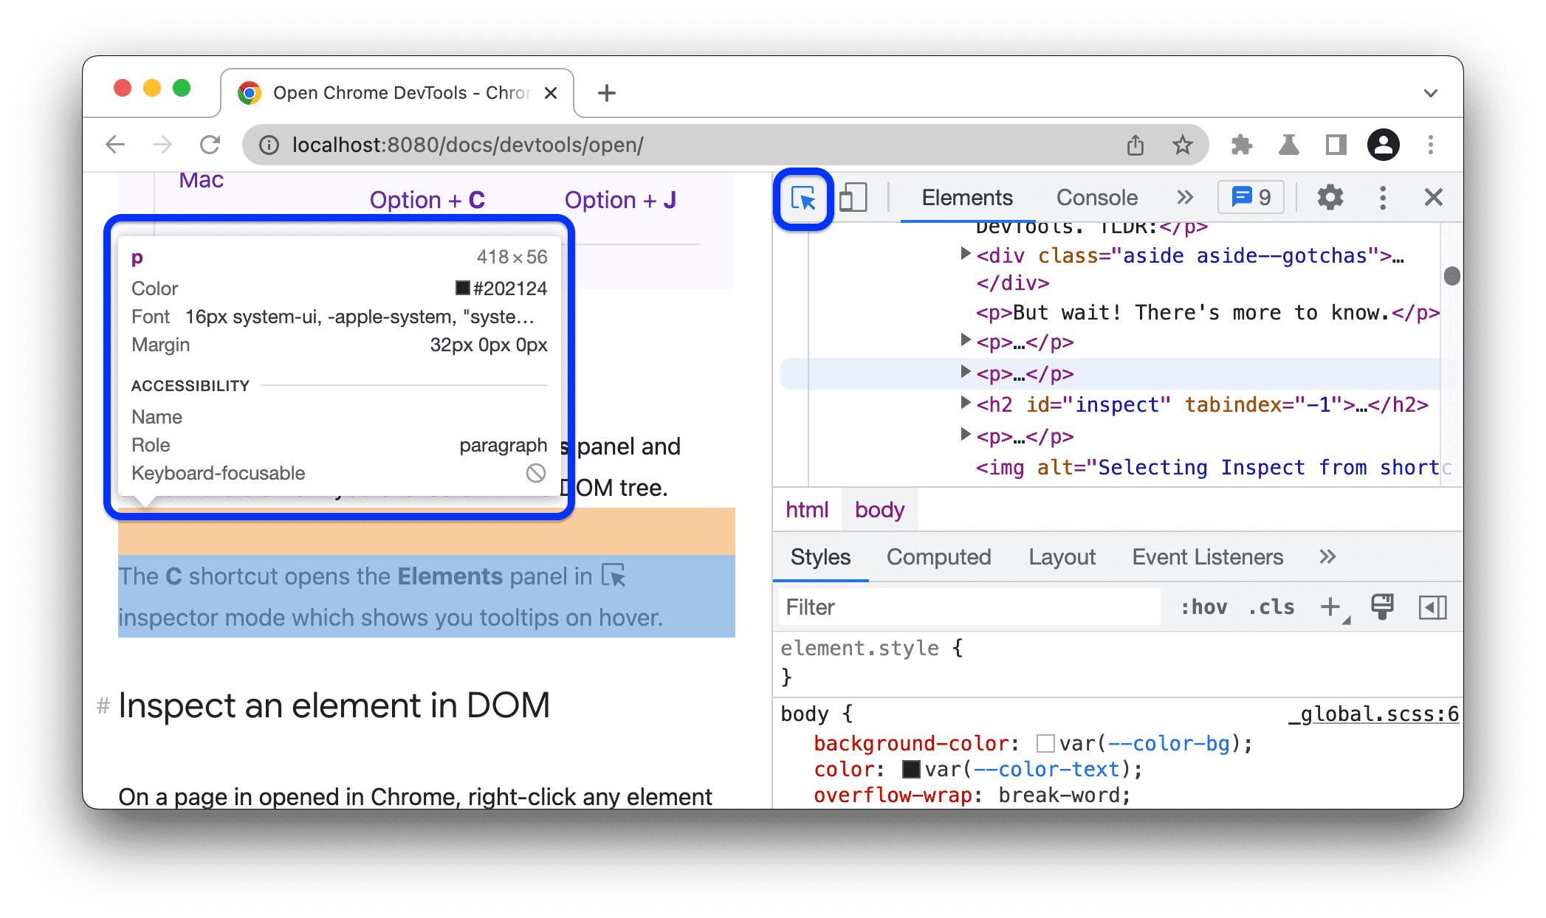Click the Computed styles tab
Image resolution: width=1546 pixels, height=918 pixels.
[x=939, y=557]
